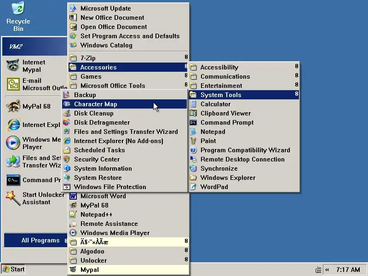Launch the Backup utility icon

coord(67,95)
